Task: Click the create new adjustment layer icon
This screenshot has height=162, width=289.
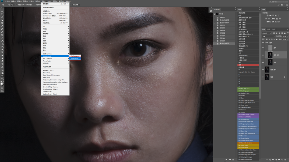Action: tap(276, 160)
